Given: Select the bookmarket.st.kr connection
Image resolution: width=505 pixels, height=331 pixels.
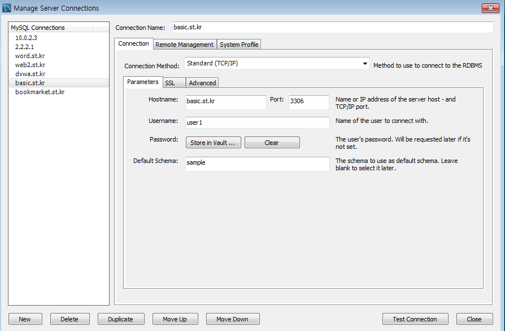Looking at the screenshot, I should tap(59, 92).
